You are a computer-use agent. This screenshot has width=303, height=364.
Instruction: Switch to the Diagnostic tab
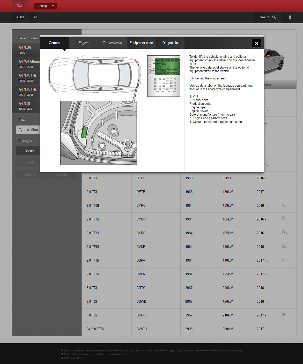click(x=170, y=43)
